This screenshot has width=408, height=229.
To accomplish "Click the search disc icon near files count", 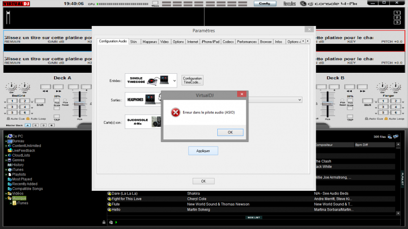I will (390, 136).
